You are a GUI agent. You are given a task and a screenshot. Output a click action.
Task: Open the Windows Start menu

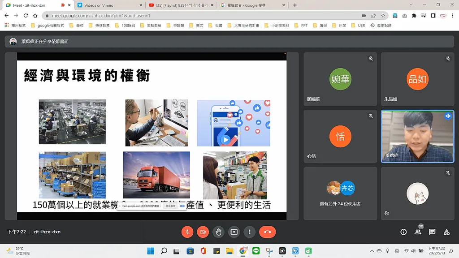tap(151, 251)
